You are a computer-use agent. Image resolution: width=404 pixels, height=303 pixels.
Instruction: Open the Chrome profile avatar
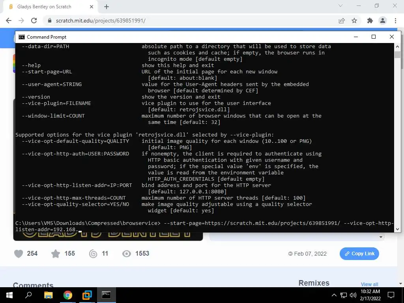pyautogui.click(x=383, y=21)
